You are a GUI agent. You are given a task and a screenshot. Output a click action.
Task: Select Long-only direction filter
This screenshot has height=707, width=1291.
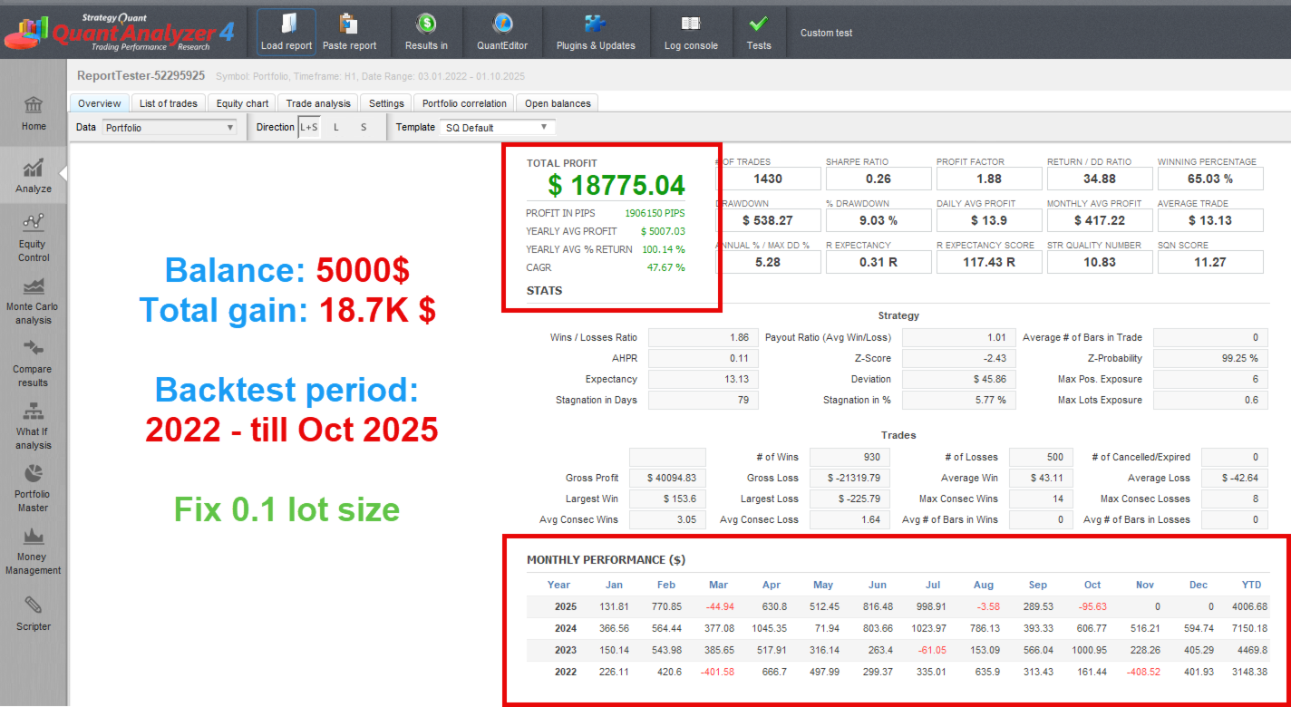pos(335,127)
